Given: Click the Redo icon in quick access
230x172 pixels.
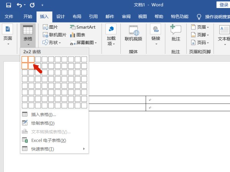Looking at the screenshot, I should point(32,5).
